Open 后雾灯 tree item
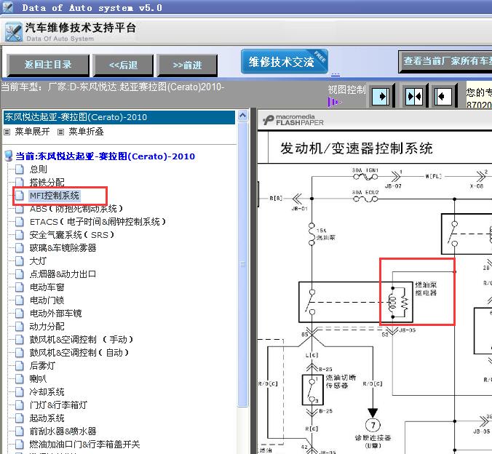The image size is (492, 454). (x=42, y=365)
